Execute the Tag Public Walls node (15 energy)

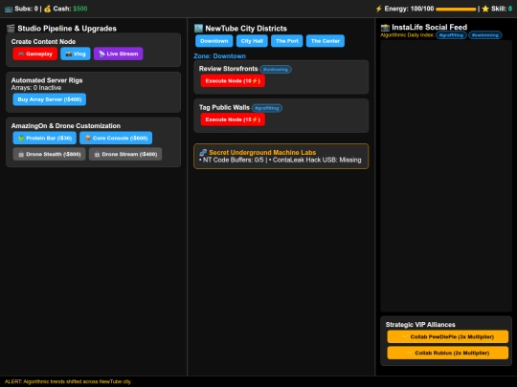(x=233, y=119)
